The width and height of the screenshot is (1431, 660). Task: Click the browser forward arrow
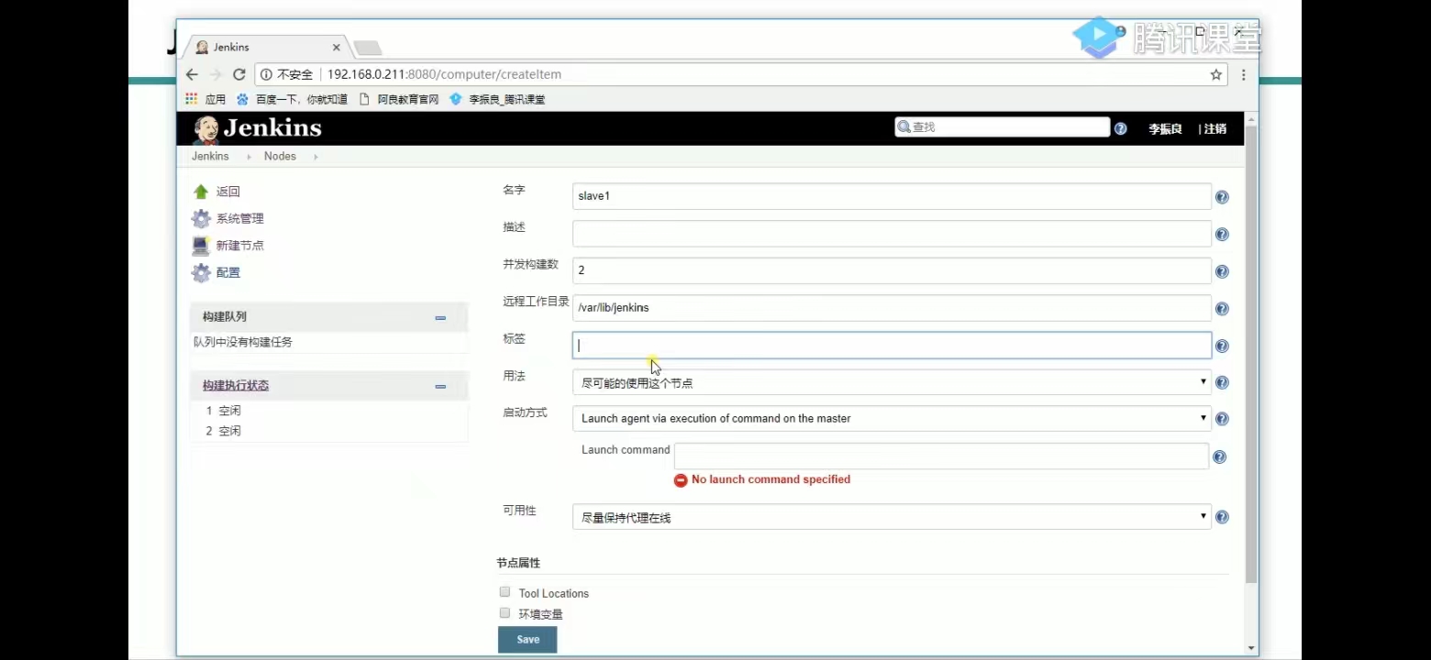pos(216,74)
